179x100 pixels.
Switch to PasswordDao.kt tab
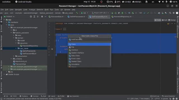click(57, 17)
